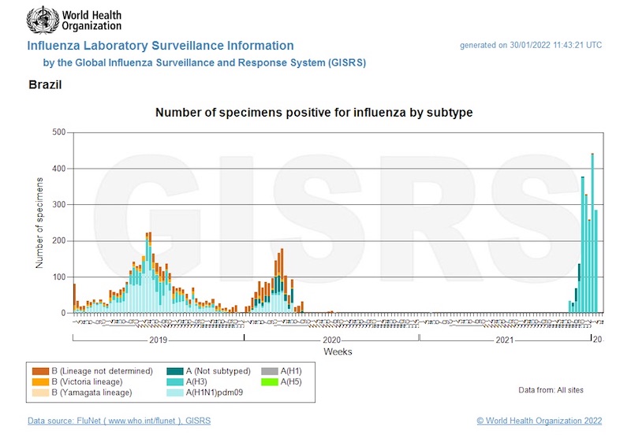631x435 pixels.
Task: Click the 2019 year label on x-axis
Action: pos(159,340)
